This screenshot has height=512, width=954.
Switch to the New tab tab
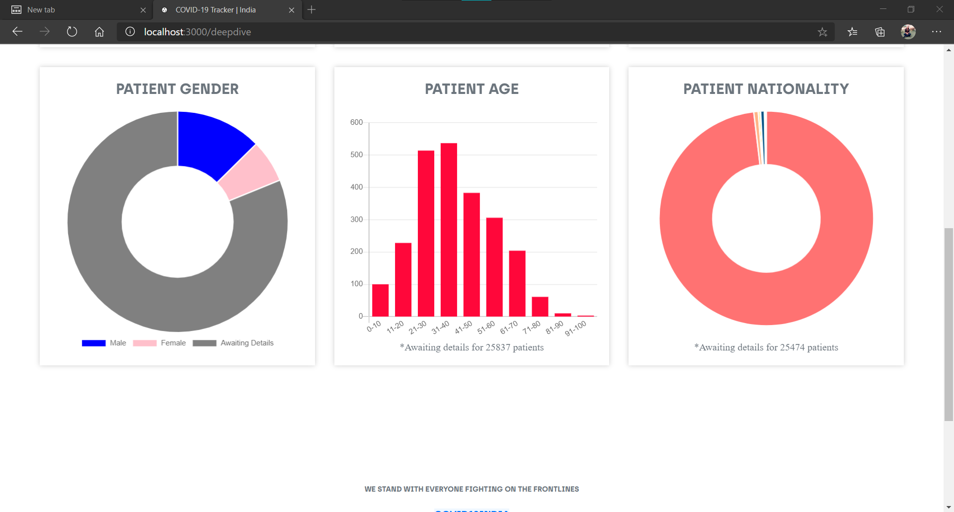(x=76, y=10)
